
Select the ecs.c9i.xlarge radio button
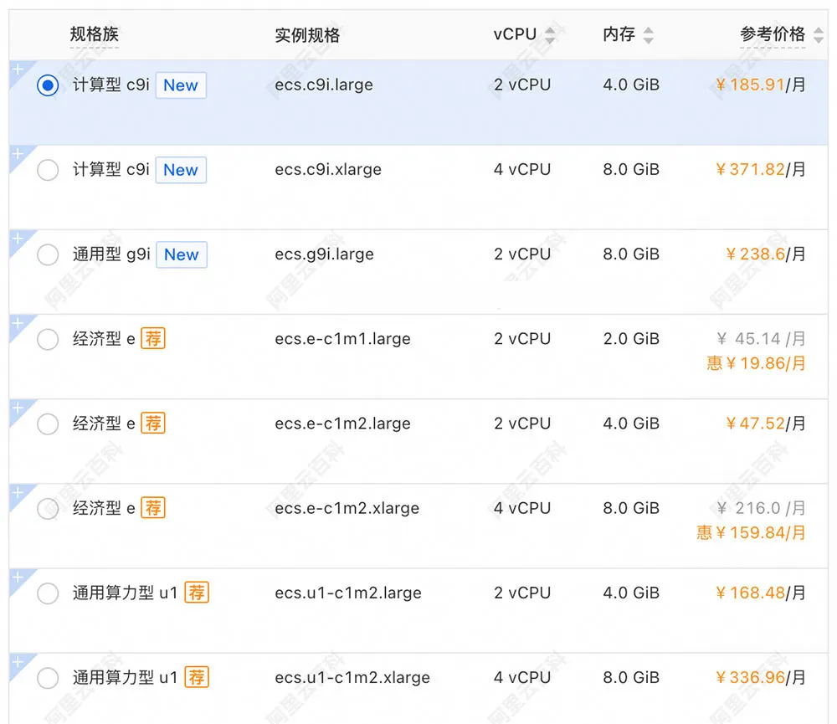[x=48, y=170]
